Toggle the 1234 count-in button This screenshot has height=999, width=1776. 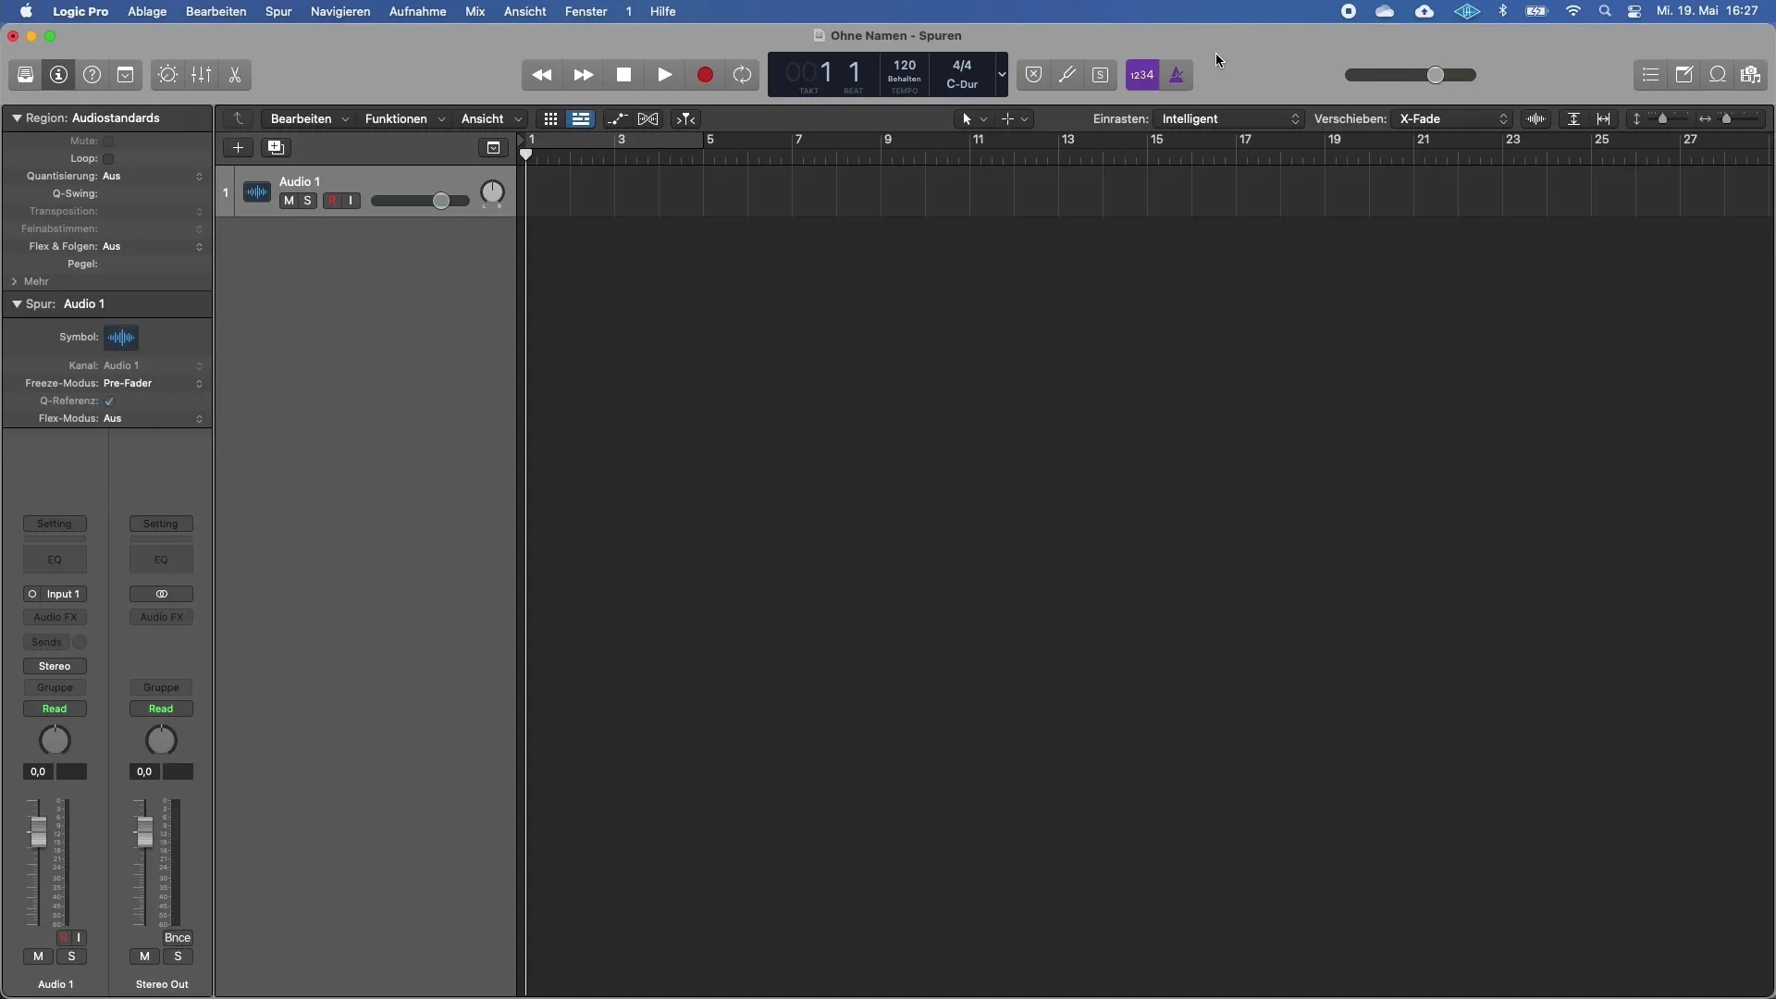point(1142,75)
